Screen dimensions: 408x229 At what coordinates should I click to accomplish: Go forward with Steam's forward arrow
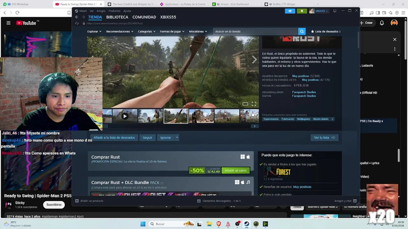83,17
